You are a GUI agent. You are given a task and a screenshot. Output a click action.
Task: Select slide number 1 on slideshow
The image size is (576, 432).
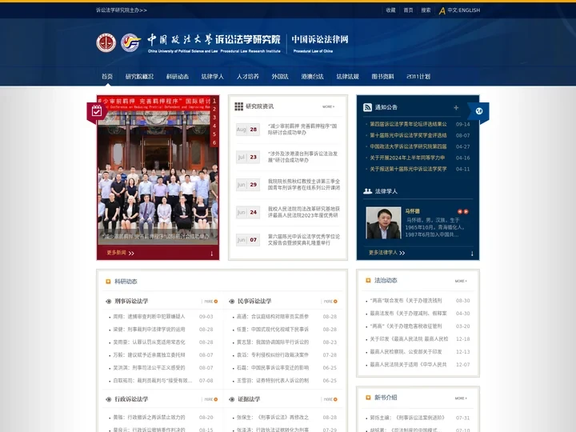pyautogui.click(x=214, y=101)
